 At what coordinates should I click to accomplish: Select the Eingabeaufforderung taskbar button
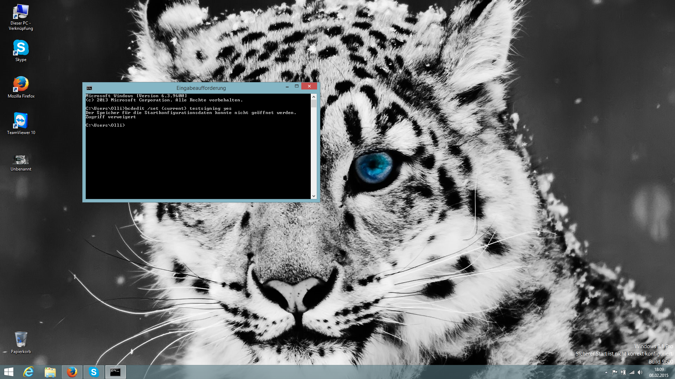point(115,372)
